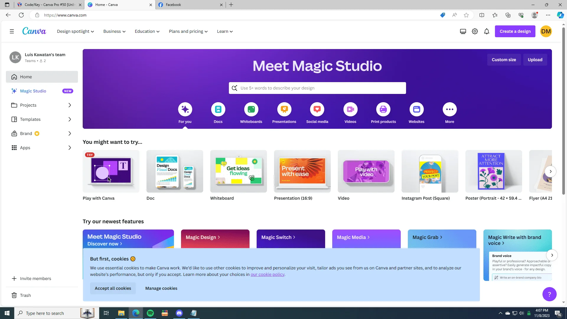Choose the Print products icon
Viewport: 567px width, 319px height.
point(383,110)
